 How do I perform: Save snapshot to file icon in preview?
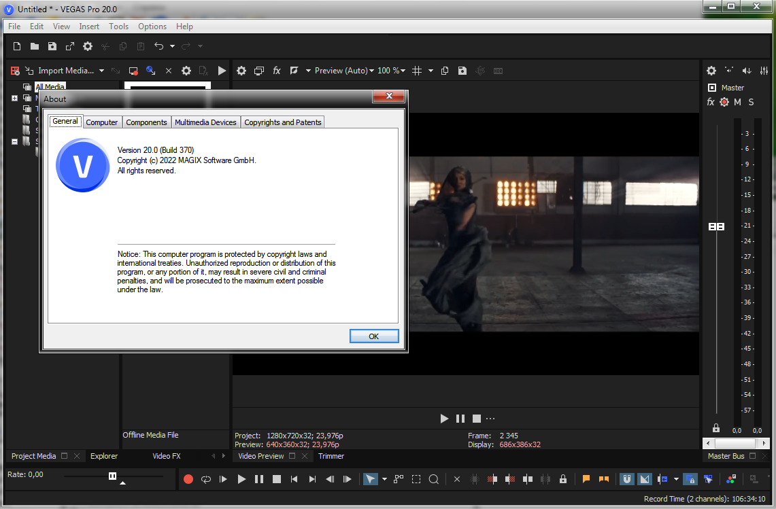tap(462, 71)
